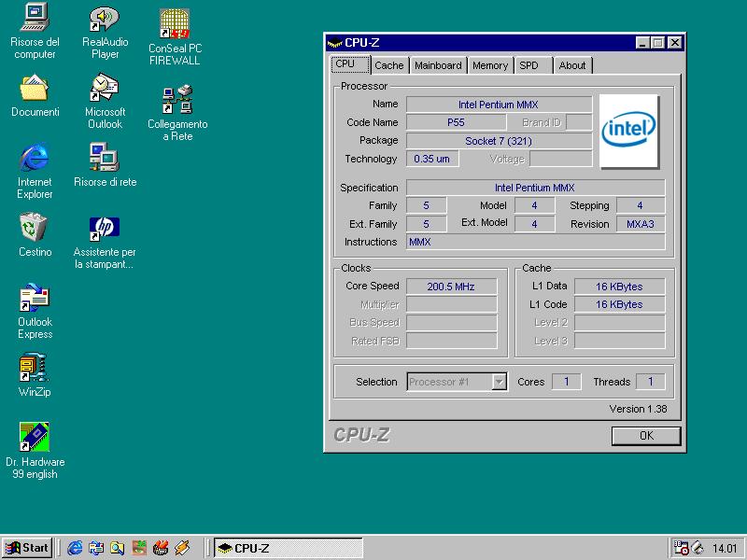
Task: Click the Core Speed value 200.5 MHz
Action: point(452,287)
